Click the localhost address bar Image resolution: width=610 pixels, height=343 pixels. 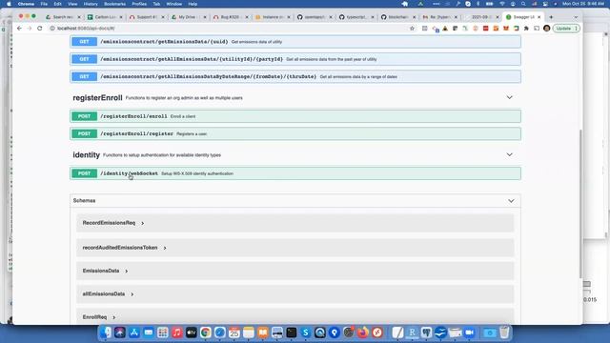click(x=230, y=29)
